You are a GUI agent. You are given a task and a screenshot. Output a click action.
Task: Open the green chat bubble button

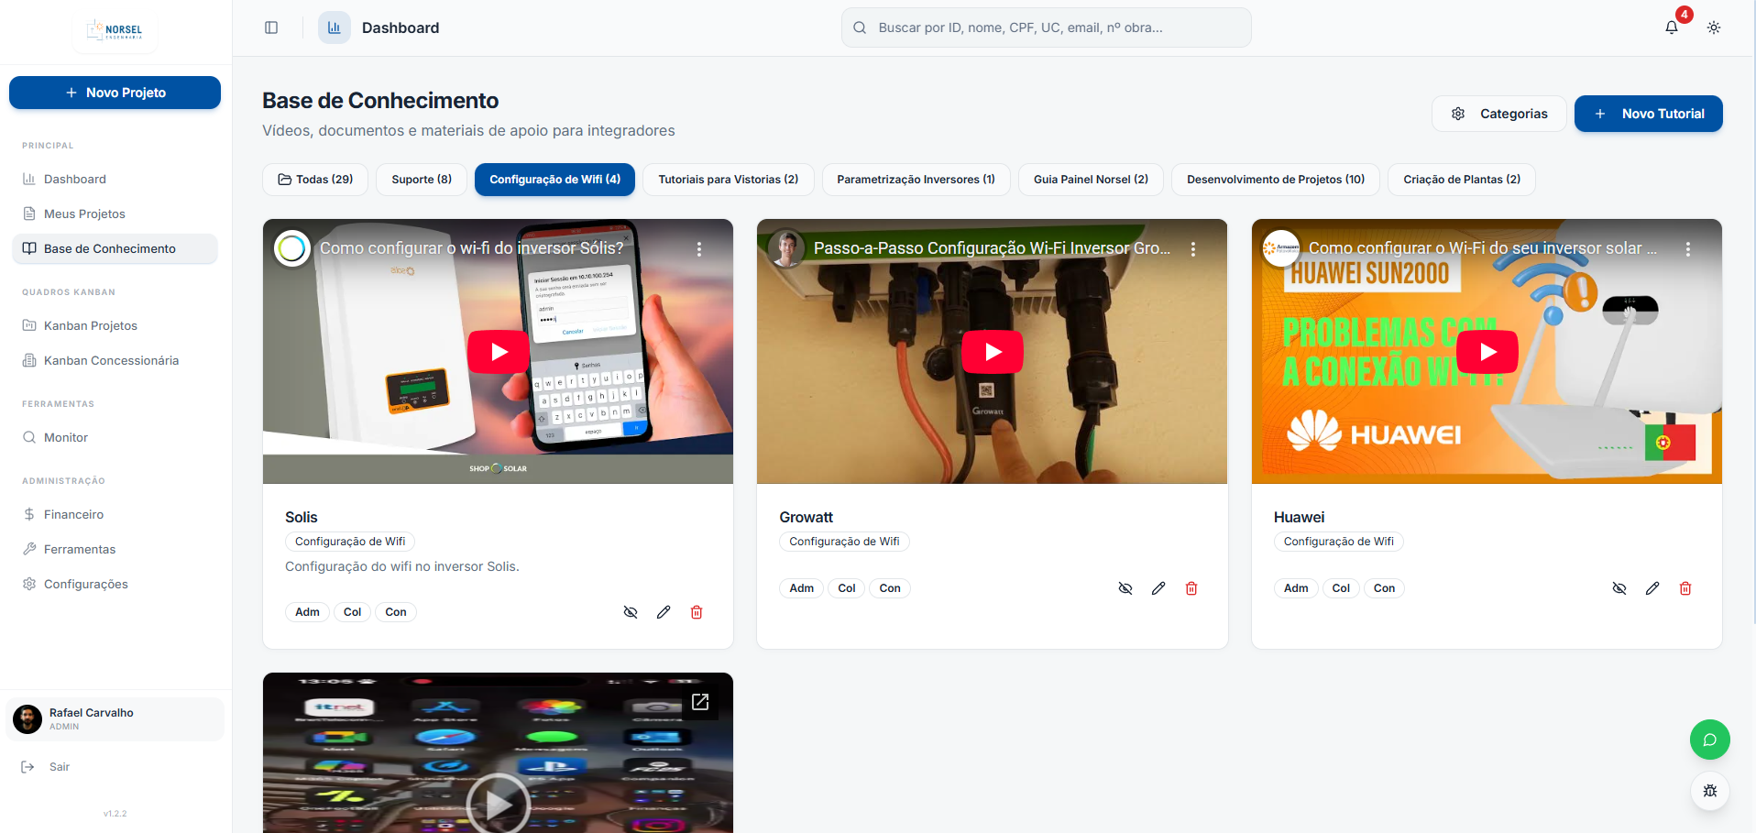coord(1709,740)
